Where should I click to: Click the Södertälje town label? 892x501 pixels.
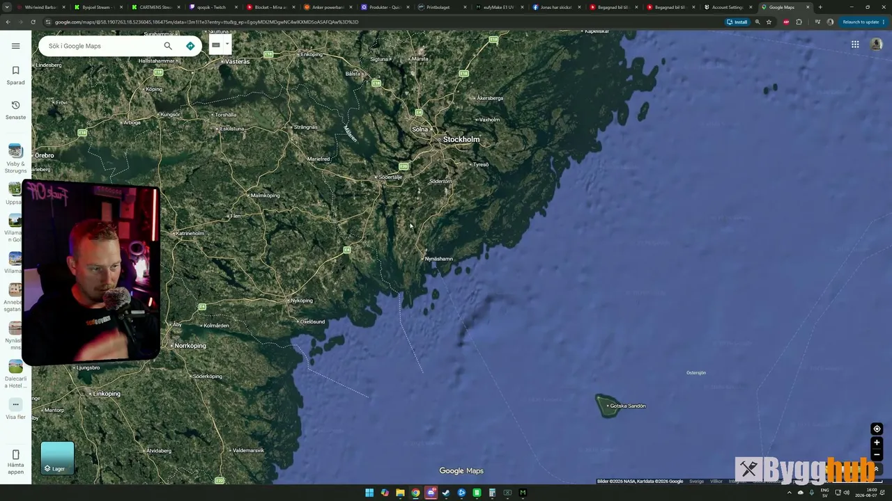[391, 177]
